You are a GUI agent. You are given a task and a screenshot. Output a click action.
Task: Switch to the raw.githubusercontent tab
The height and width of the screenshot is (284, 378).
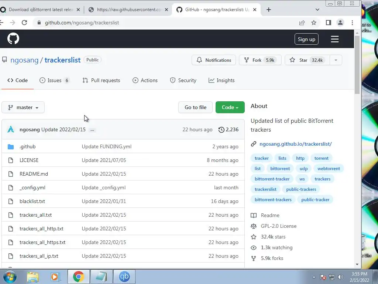click(128, 10)
